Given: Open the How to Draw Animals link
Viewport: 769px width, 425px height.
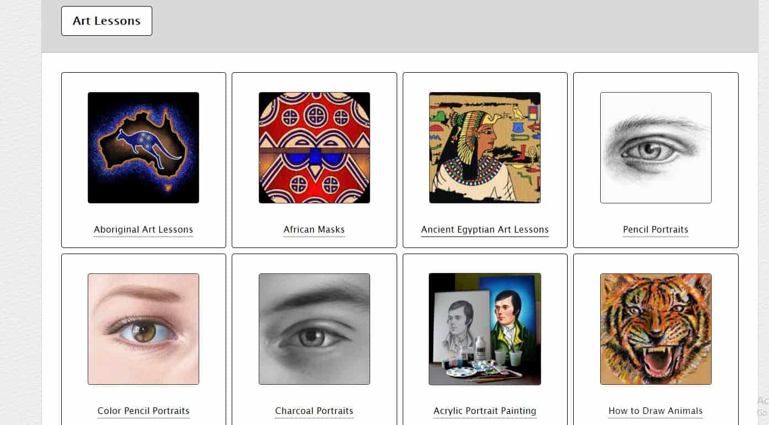Looking at the screenshot, I should (656, 411).
